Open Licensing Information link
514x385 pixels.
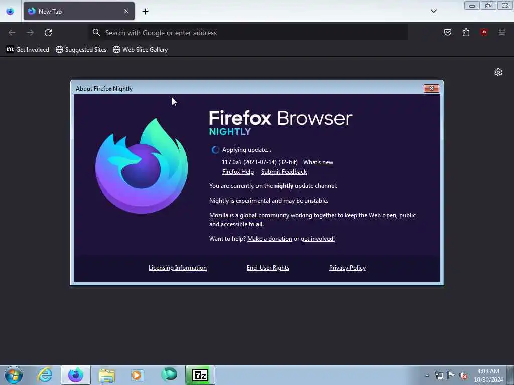178,268
